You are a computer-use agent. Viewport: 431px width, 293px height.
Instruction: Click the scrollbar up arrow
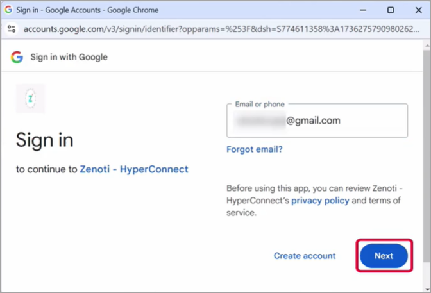[x=427, y=45]
